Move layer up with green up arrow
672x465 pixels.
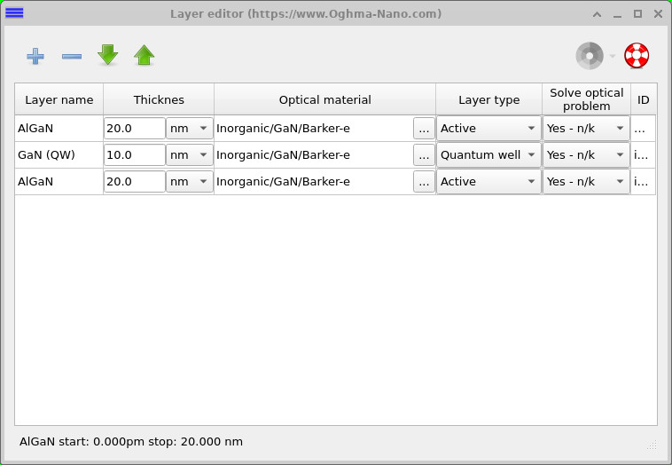point(144,55)
